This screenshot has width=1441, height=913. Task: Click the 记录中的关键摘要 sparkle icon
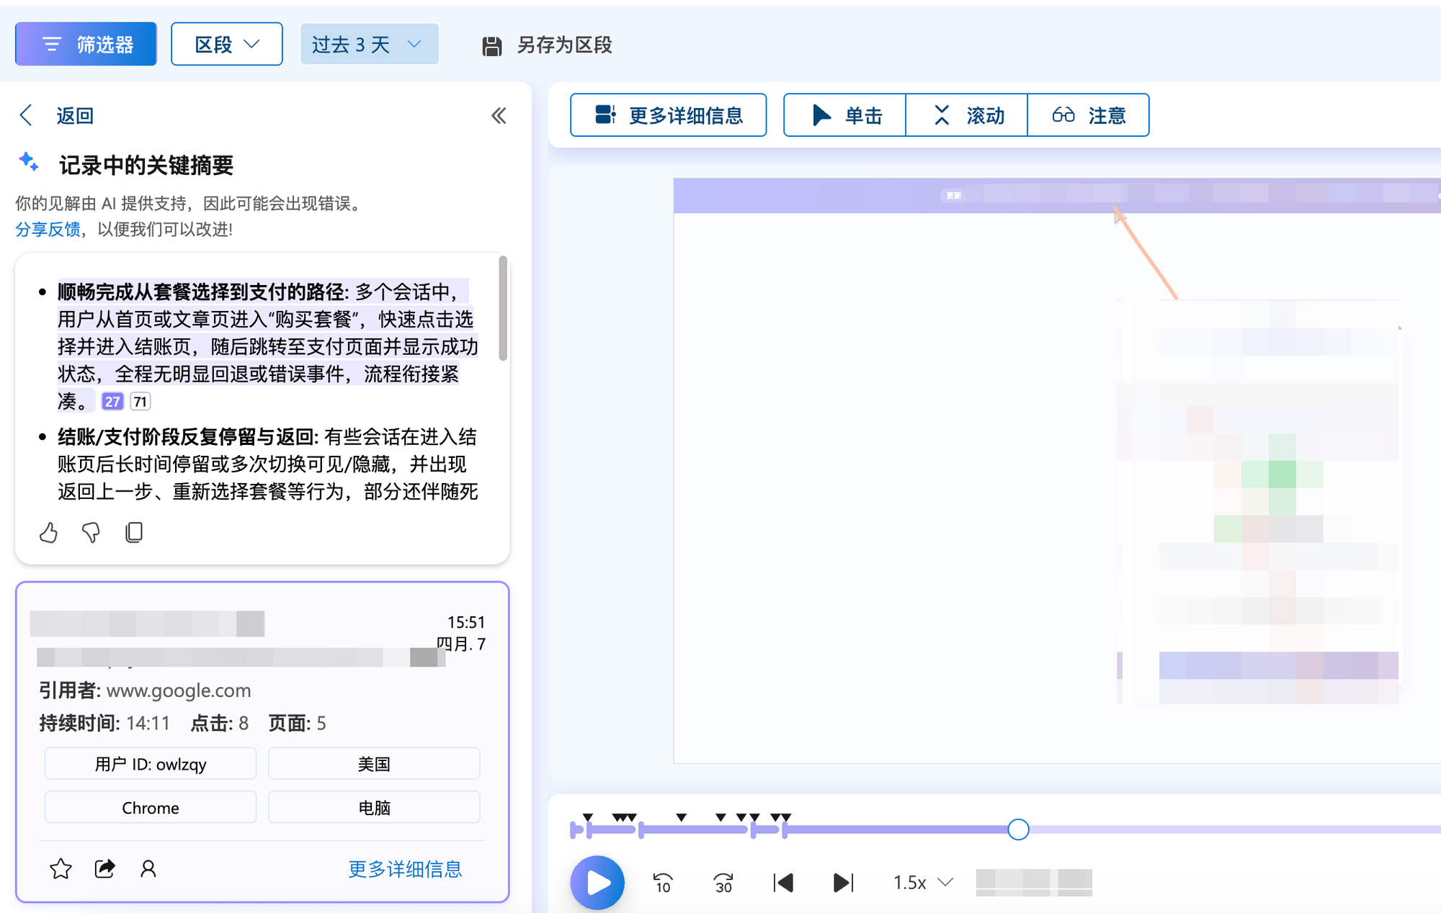tap(29, 162)
